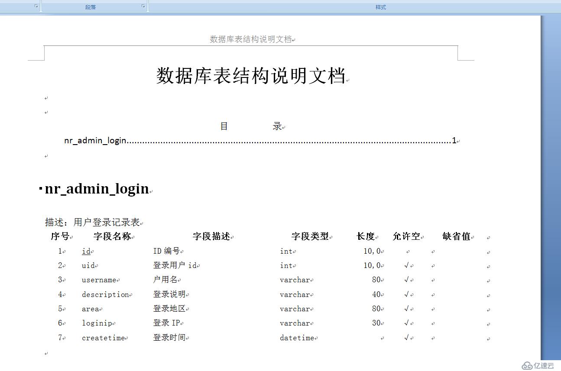Click the sequence number 7 cell
The width and height of the screenshot is (561, 371).
pos(60,337)
